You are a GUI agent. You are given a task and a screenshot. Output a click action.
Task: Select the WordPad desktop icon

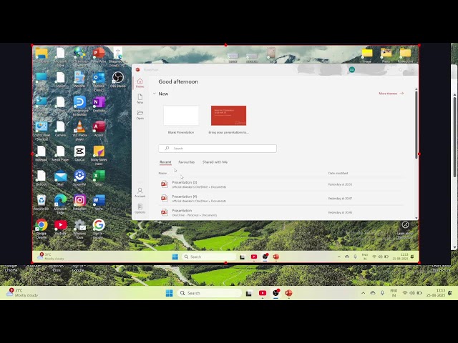pos(79,79)
